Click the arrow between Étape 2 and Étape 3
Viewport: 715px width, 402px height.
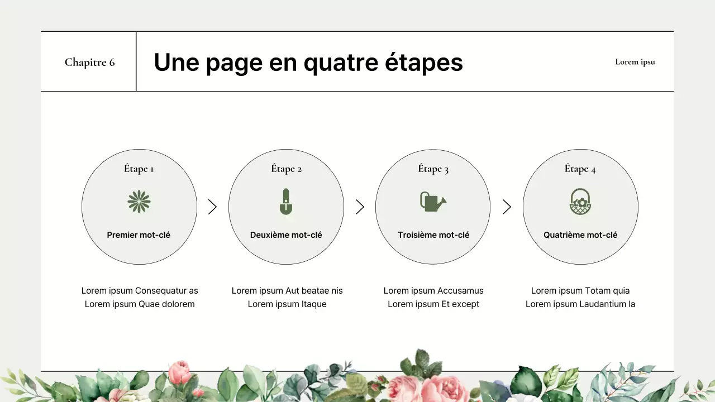pos(360,207)
